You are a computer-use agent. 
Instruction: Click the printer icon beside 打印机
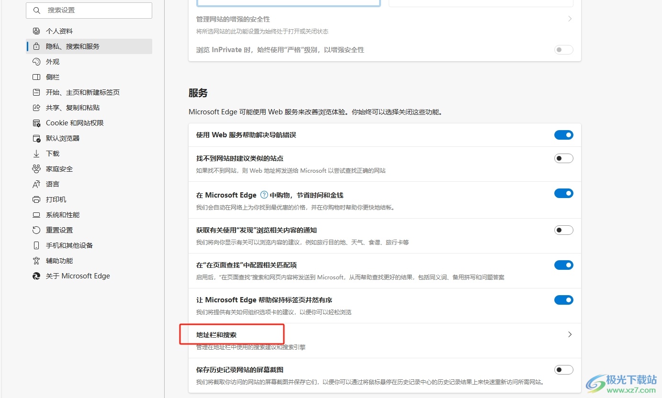pos(36,199)
